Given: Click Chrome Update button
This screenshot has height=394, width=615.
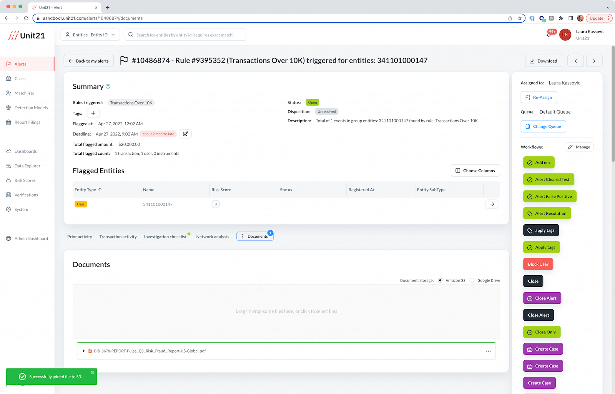Looking at the screenshot, I should pos(599,18).
